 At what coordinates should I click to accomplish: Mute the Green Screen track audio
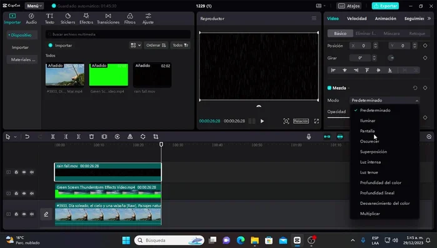[32, 193]
